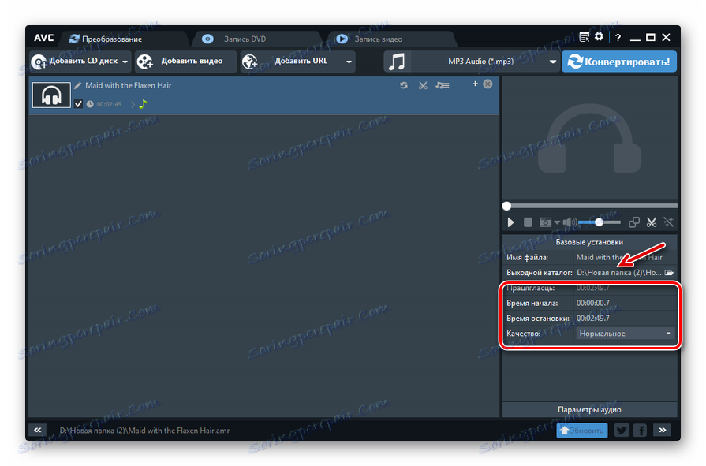Viewport: 706px width, 466px height.
Task: Collapse the Базовые установки section
Action: click(x=589, y=242)
